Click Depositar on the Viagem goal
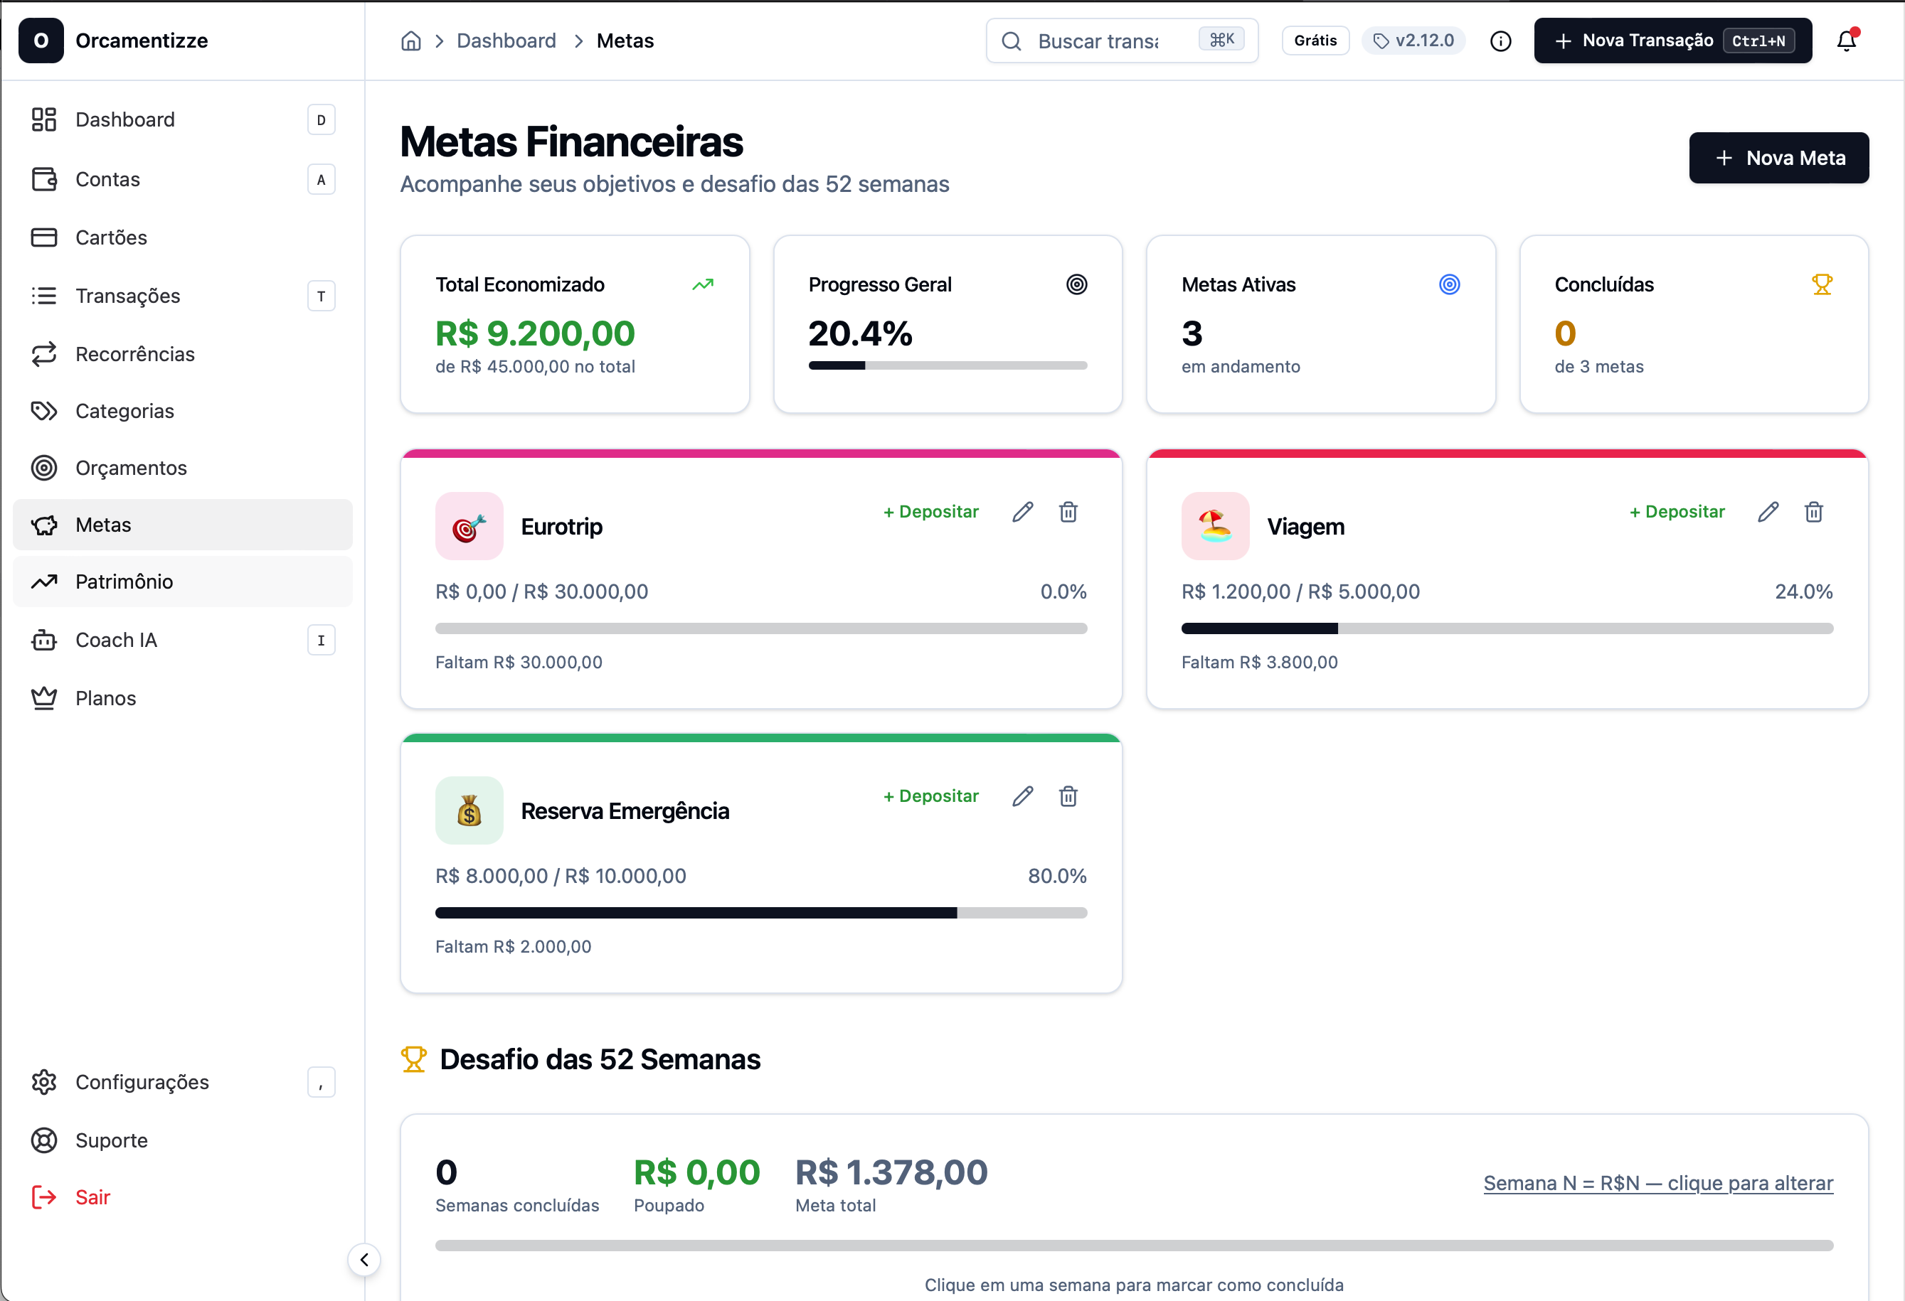This screenshot has height=1301, width=1905. coord(1677,512)
